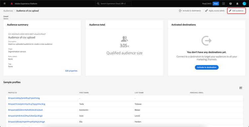Viewport: 249px width, 127px height.
Task: Click the last name cell 'Henken'
Action: coord(138,122)
